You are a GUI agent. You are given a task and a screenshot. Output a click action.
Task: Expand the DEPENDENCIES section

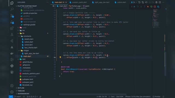coord(23,94)
